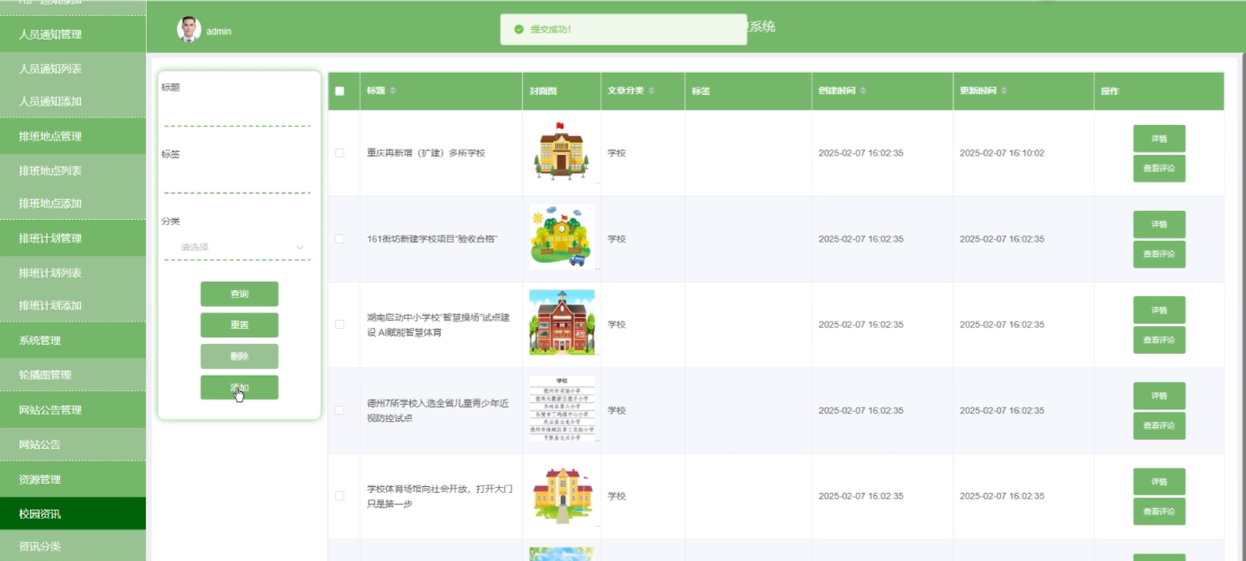Sort by 更新时间 column arrows

click(x=1004, y=91)
